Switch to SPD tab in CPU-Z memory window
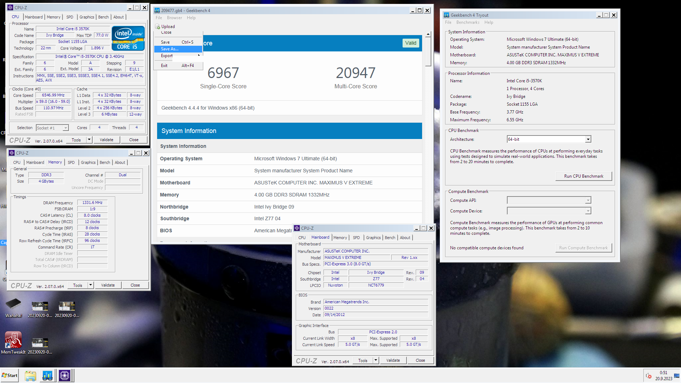This screenshot has height=383, width=681. 71,162
